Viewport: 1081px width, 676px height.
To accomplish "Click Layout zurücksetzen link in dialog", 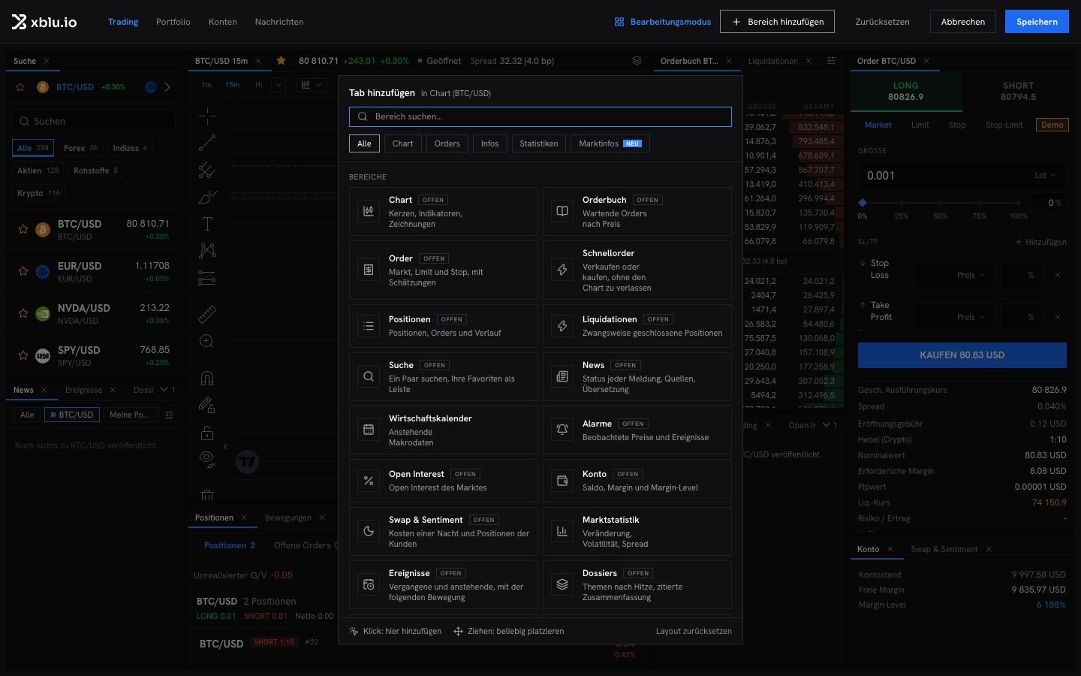I will click(694, 631).
